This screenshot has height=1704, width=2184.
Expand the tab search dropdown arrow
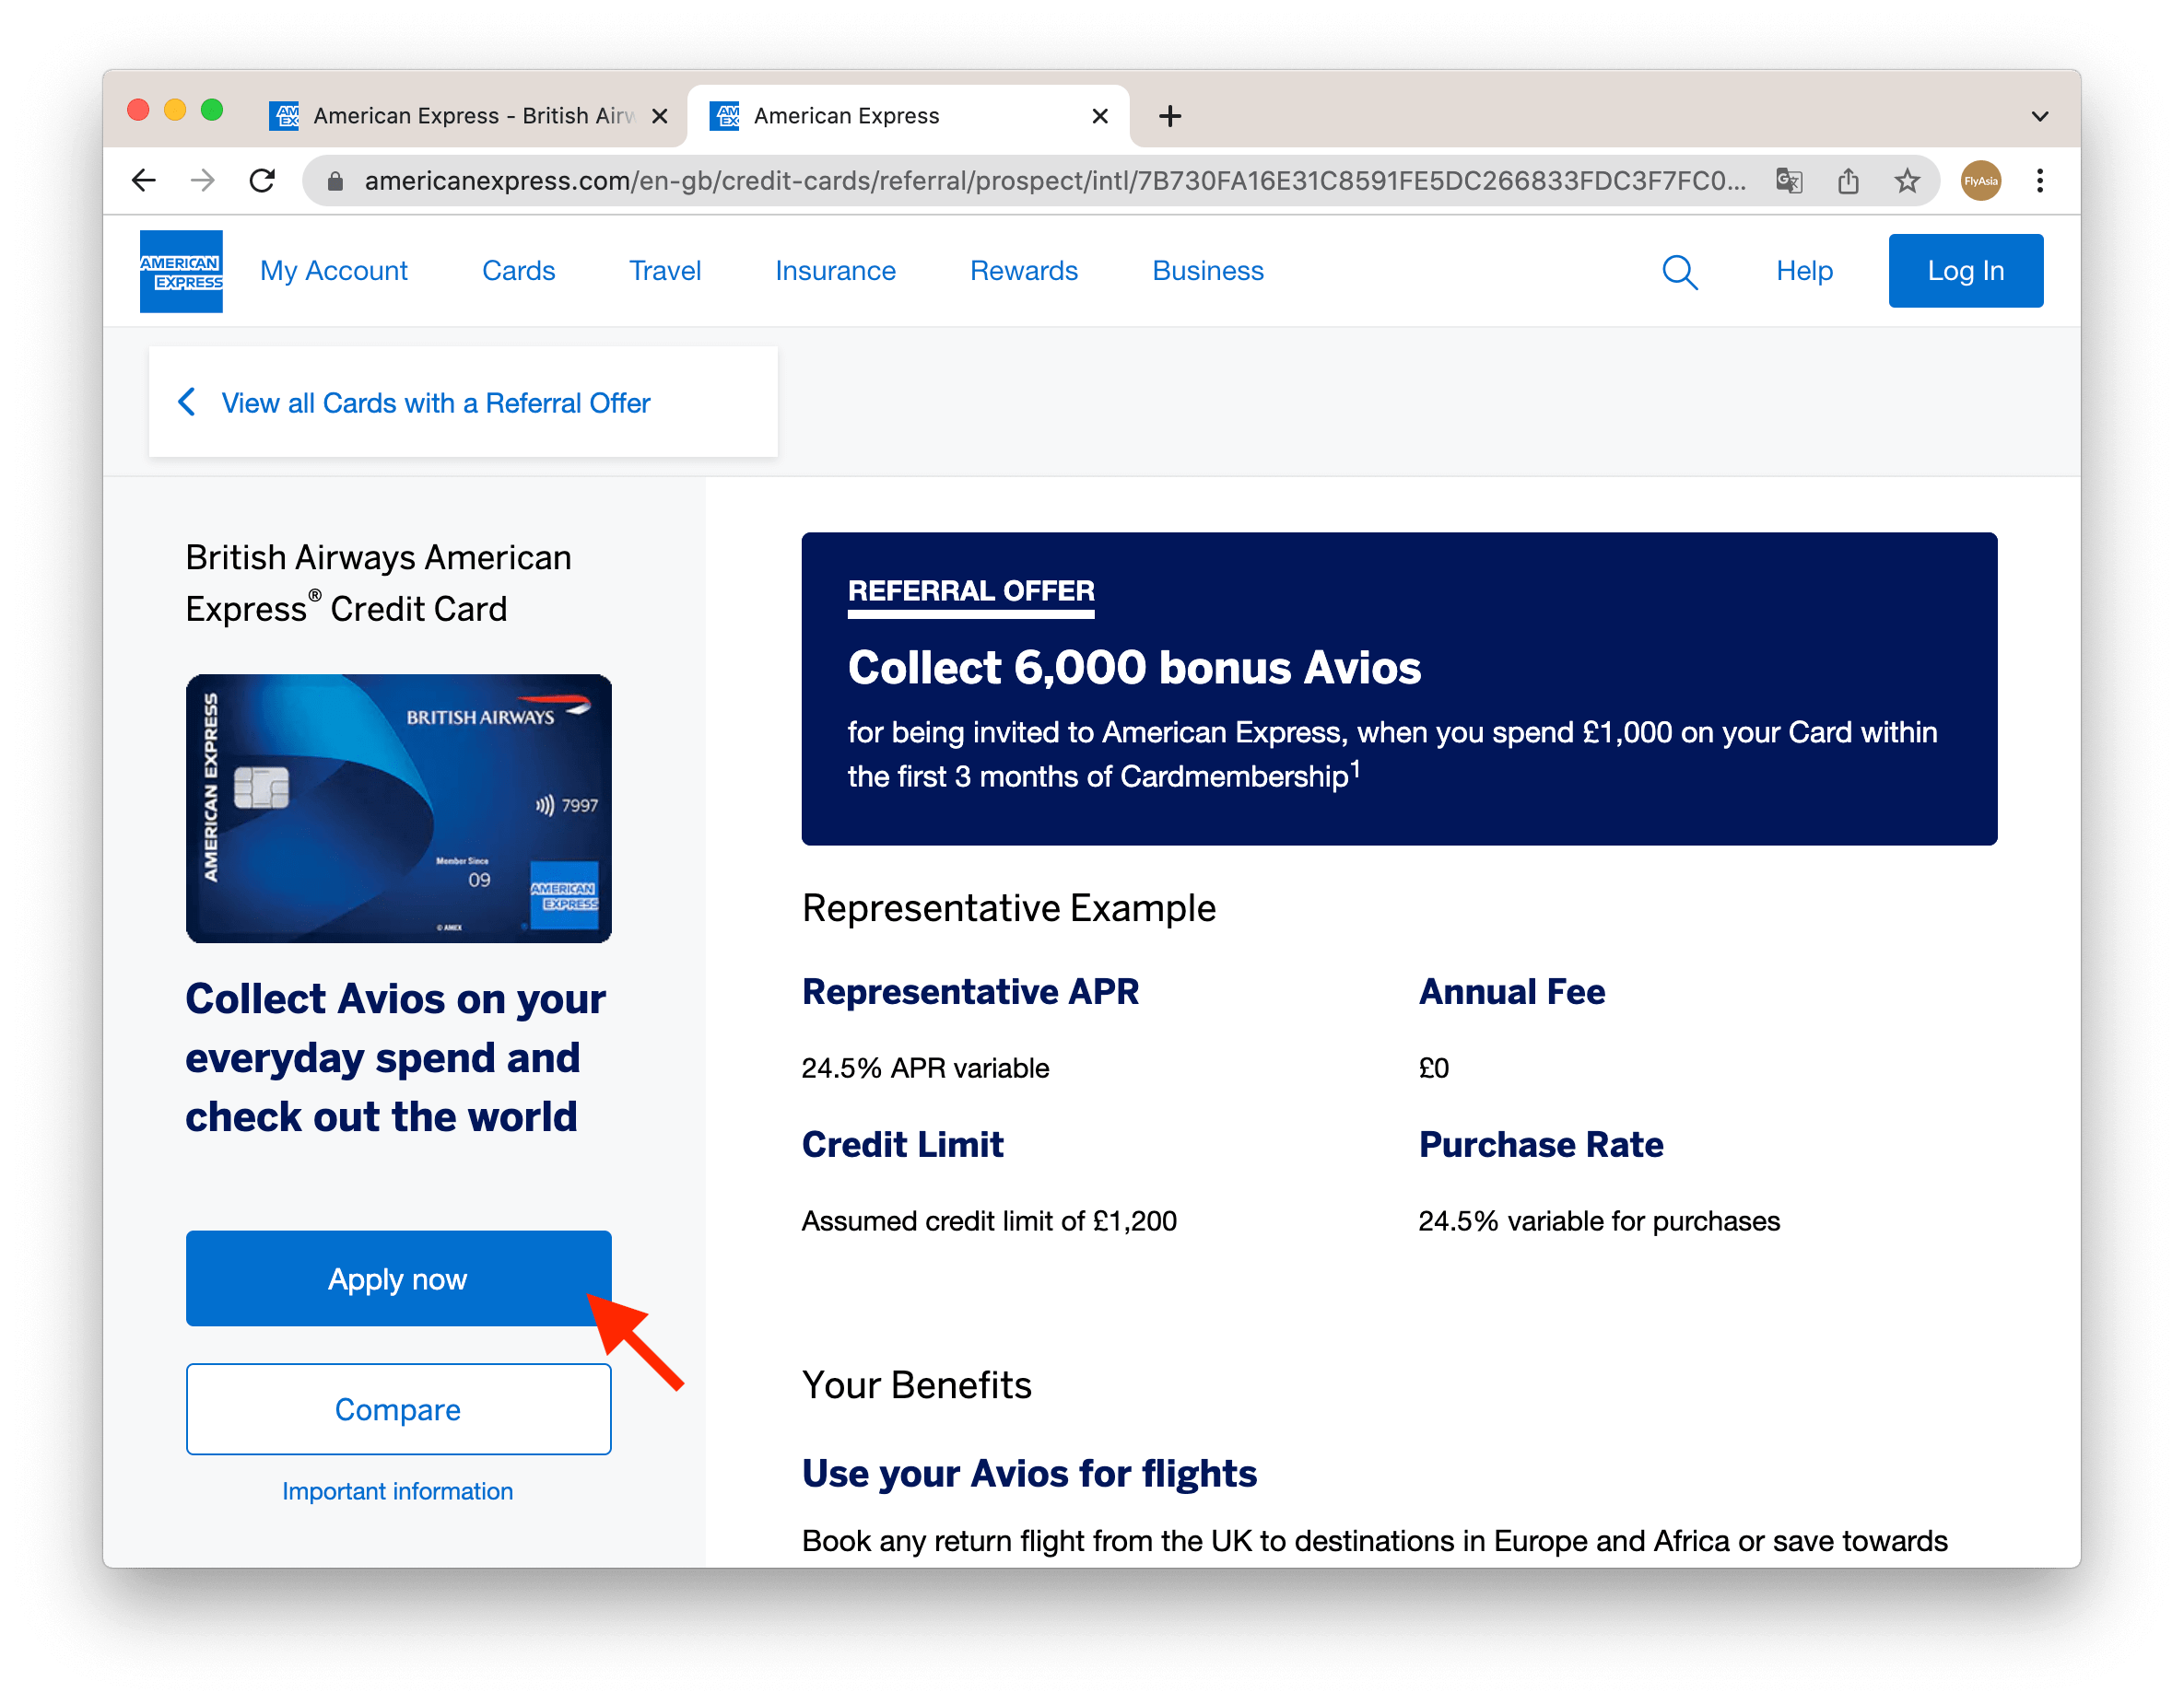coord(2040,116)
